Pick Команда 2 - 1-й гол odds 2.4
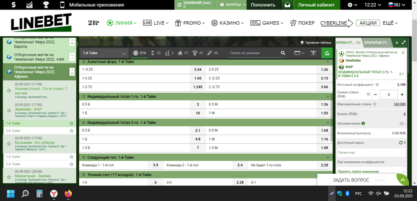Viewport: 417px width, 201px height. click(x=240, y=165)
